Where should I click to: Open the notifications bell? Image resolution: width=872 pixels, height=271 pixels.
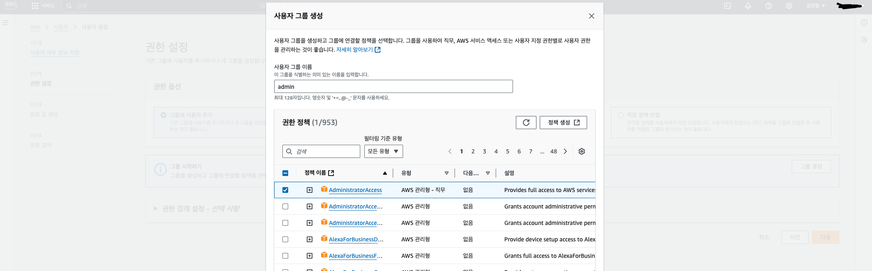[x=748, y=6]
